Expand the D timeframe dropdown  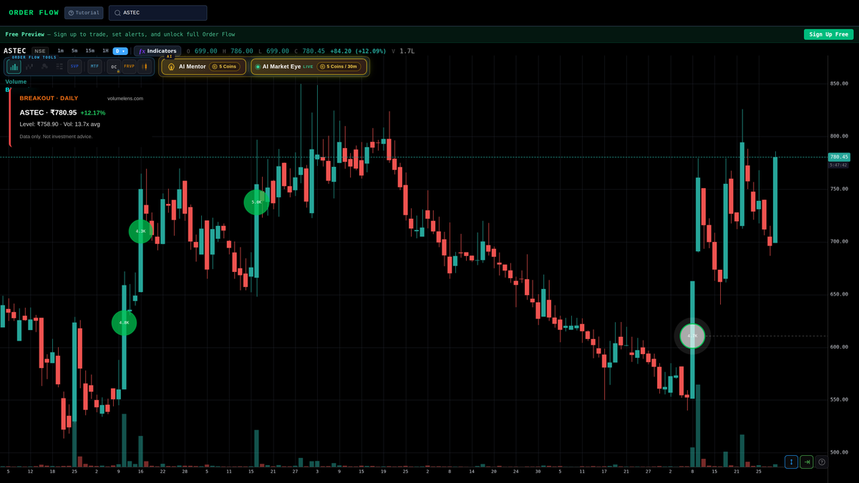tap(120, 51)
